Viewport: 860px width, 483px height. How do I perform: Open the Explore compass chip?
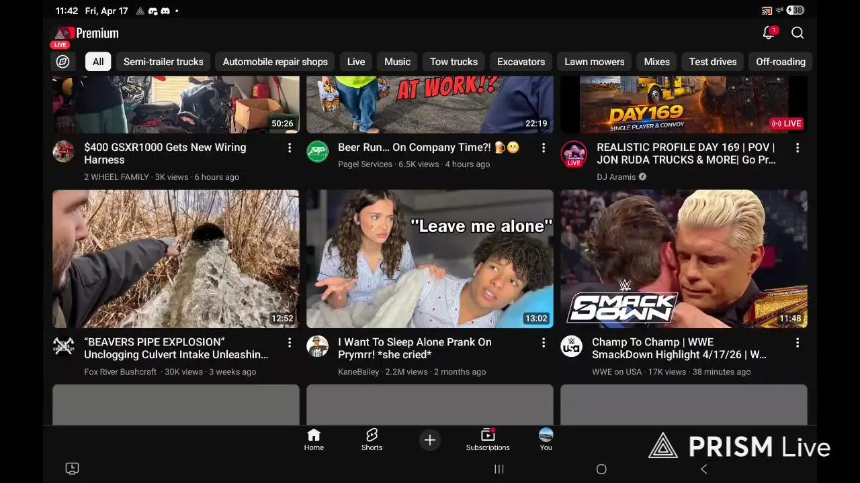(62, 62)
